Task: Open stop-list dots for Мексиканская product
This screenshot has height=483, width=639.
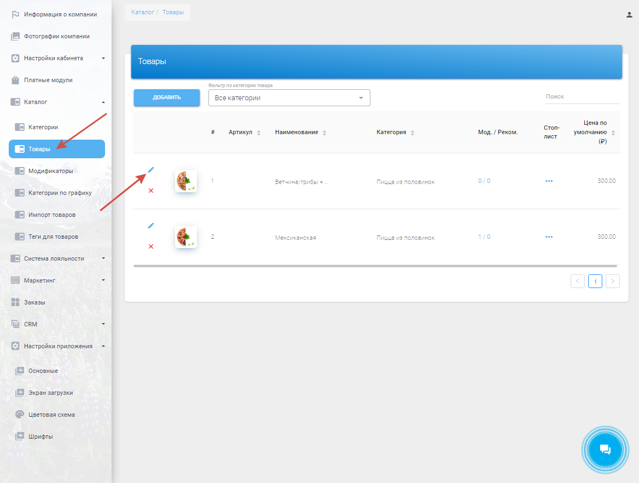Action: point(549,237)
